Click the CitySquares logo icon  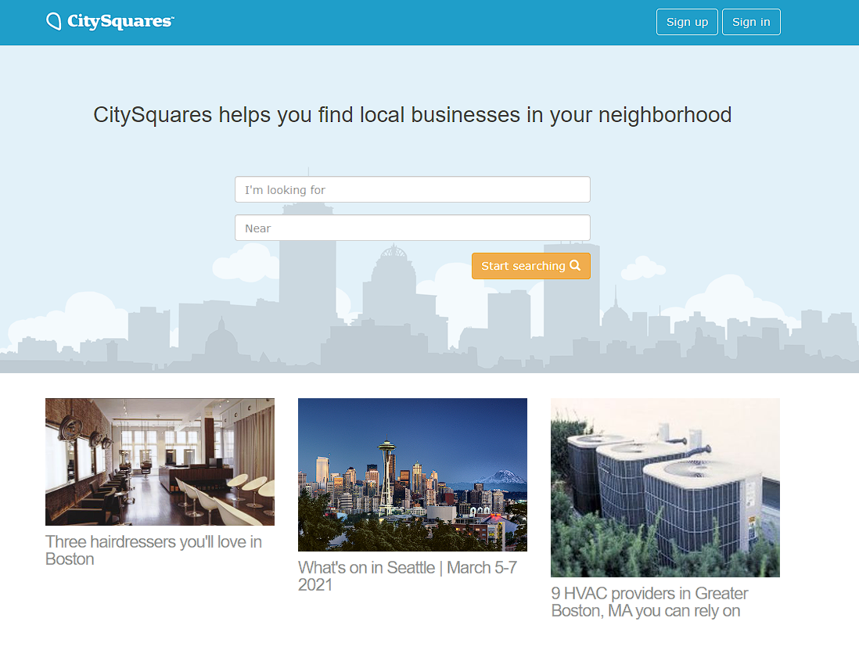54,21
